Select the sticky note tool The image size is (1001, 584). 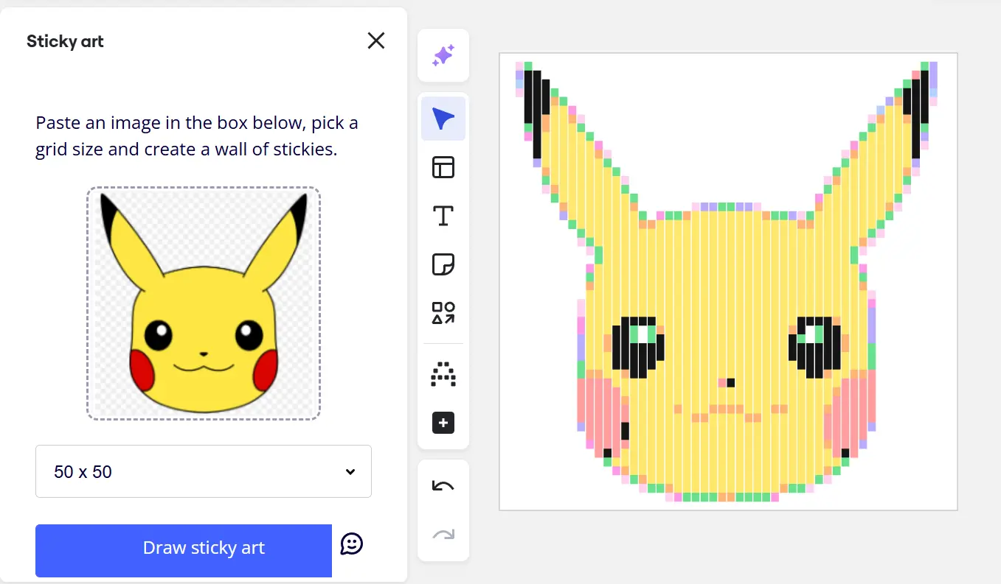point(443,264)
